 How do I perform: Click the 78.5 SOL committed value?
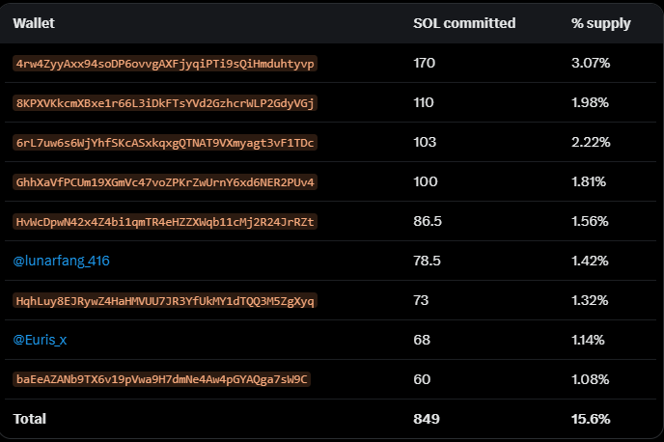(x=427, y=261)
